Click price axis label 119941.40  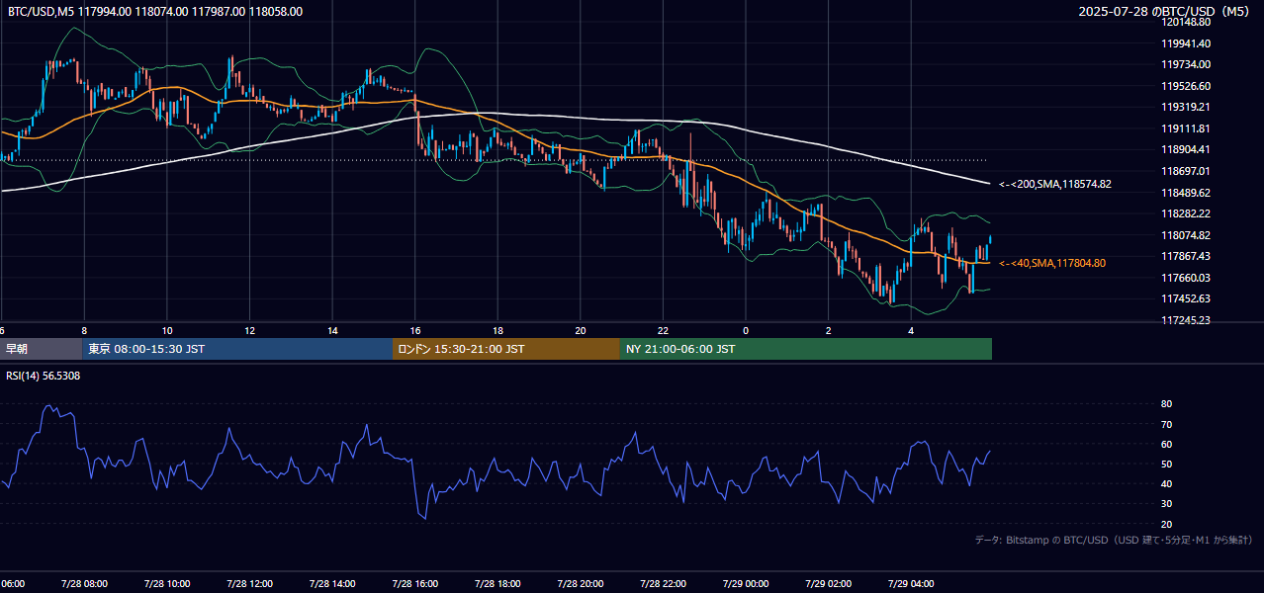[x=1186, y=43]
